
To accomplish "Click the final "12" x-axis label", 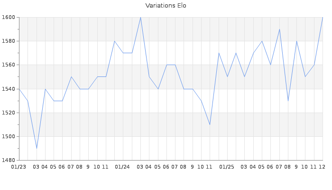I will 322,167.
